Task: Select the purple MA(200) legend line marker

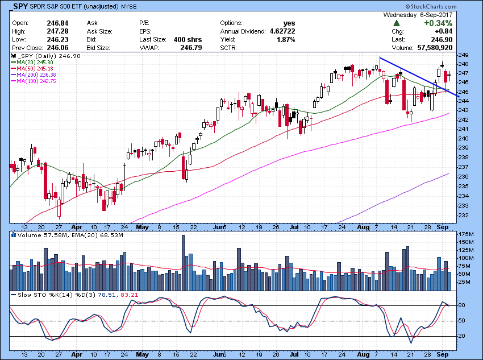Action: click(13, 75)
